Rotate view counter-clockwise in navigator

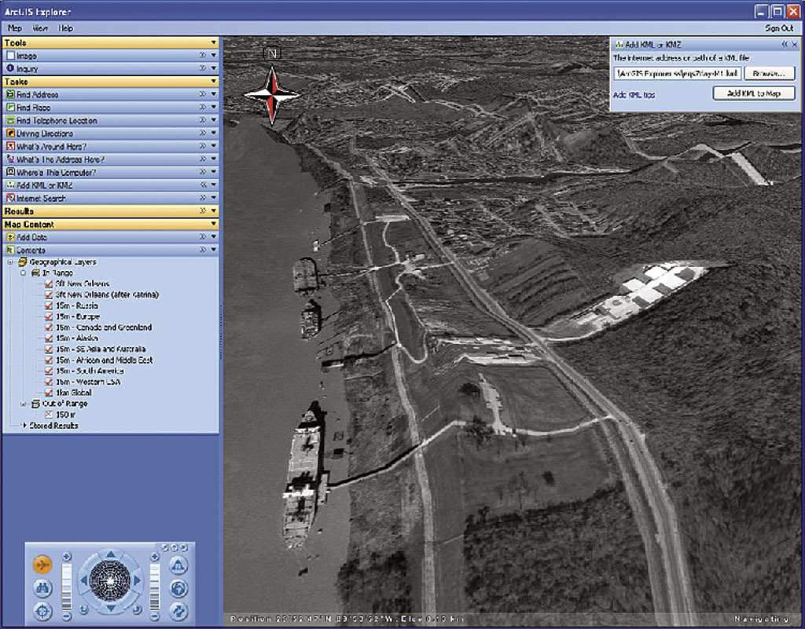coord(83,610)
